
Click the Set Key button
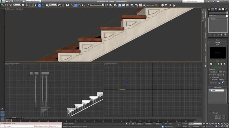pos(185,126)
